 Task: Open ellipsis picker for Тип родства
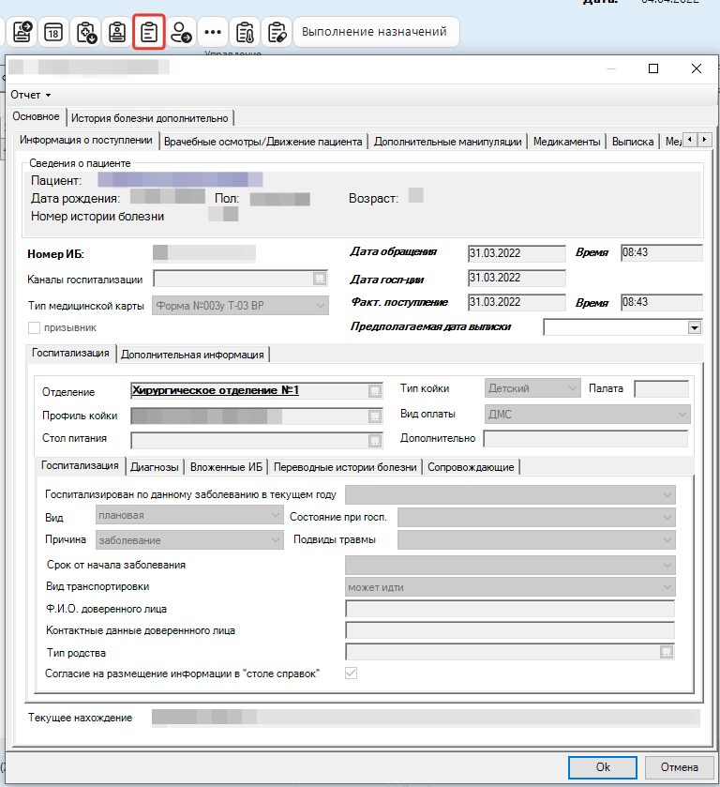667,652
